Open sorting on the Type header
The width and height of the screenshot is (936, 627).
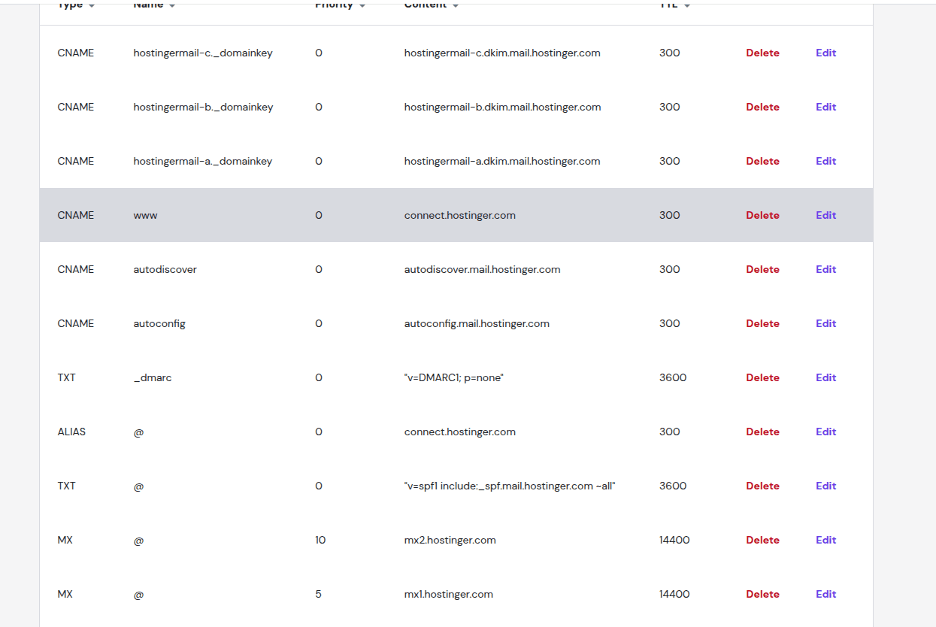coord(73,5)
